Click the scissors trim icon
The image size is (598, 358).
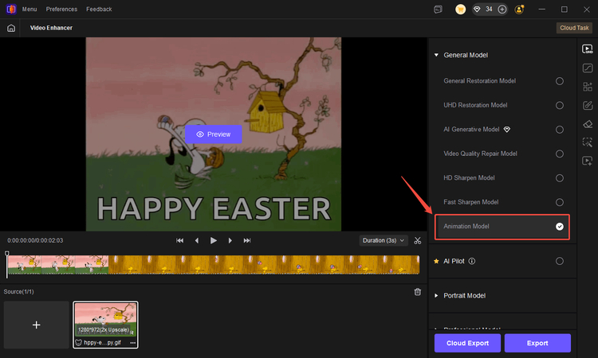418,240
